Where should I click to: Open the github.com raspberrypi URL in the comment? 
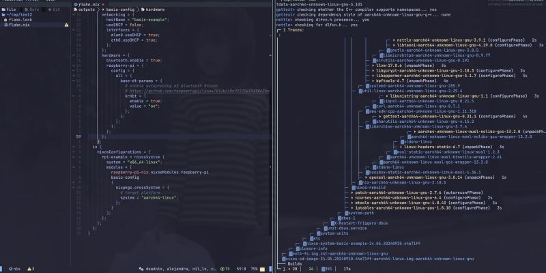(199, 91)
